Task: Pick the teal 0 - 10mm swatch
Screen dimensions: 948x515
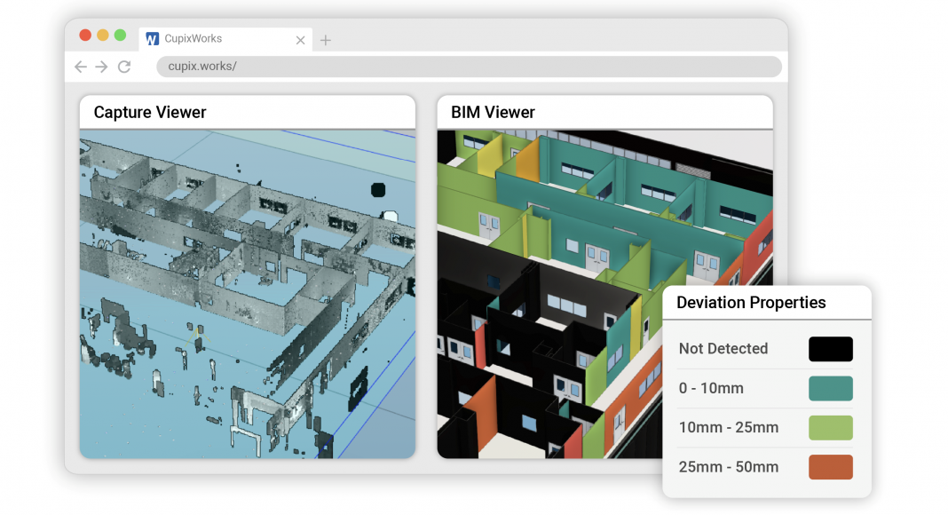Action: [830, 388]
